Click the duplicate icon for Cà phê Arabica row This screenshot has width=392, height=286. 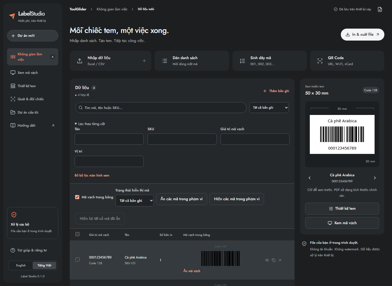pos(274,260)
